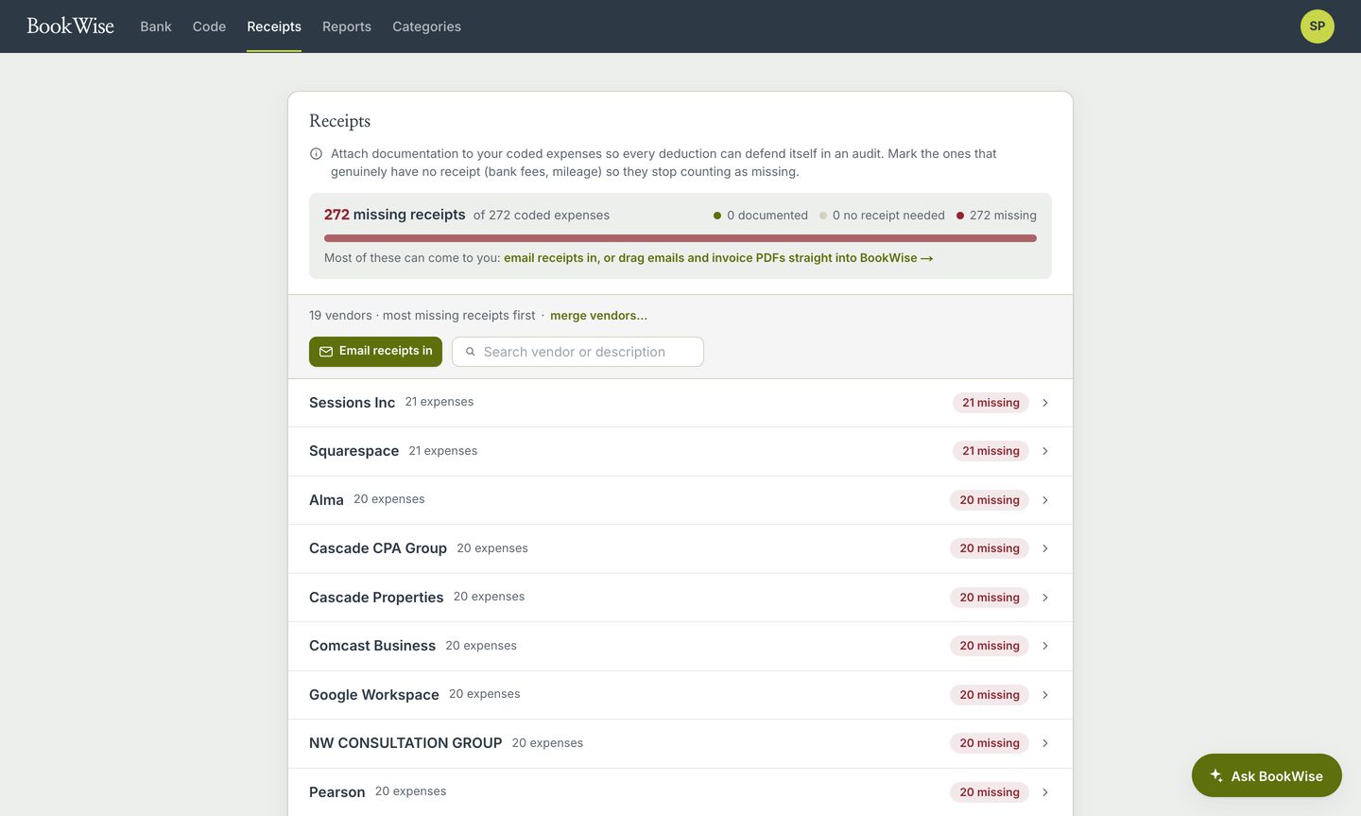Select the Comcast Business vendor name
Image resolution: width=1361 pixels, height=816 pixels.
tap(372, 646)
